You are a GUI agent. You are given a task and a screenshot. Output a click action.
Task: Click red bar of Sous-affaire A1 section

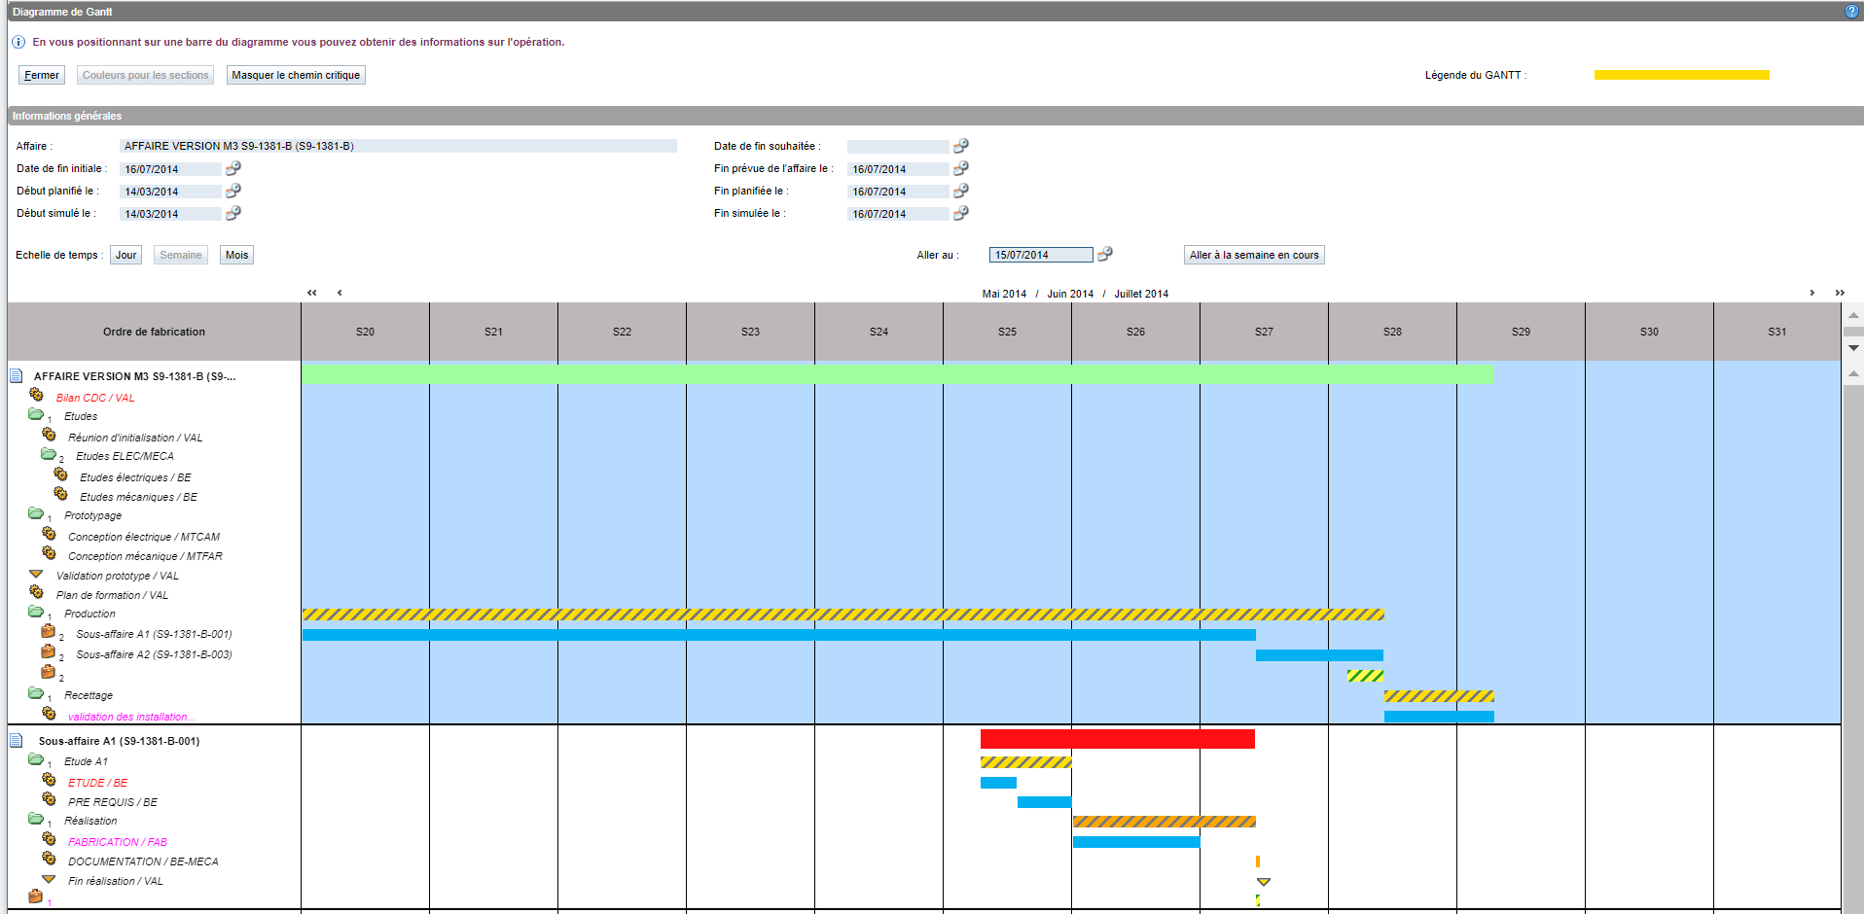point(1118,739)
